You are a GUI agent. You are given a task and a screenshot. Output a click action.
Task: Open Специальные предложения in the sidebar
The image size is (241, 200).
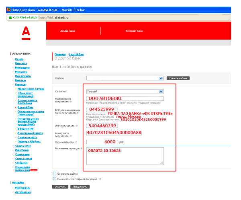pos(22,169)
